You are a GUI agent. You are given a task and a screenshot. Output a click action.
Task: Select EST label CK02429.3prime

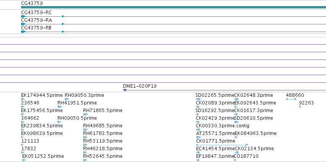215,118
